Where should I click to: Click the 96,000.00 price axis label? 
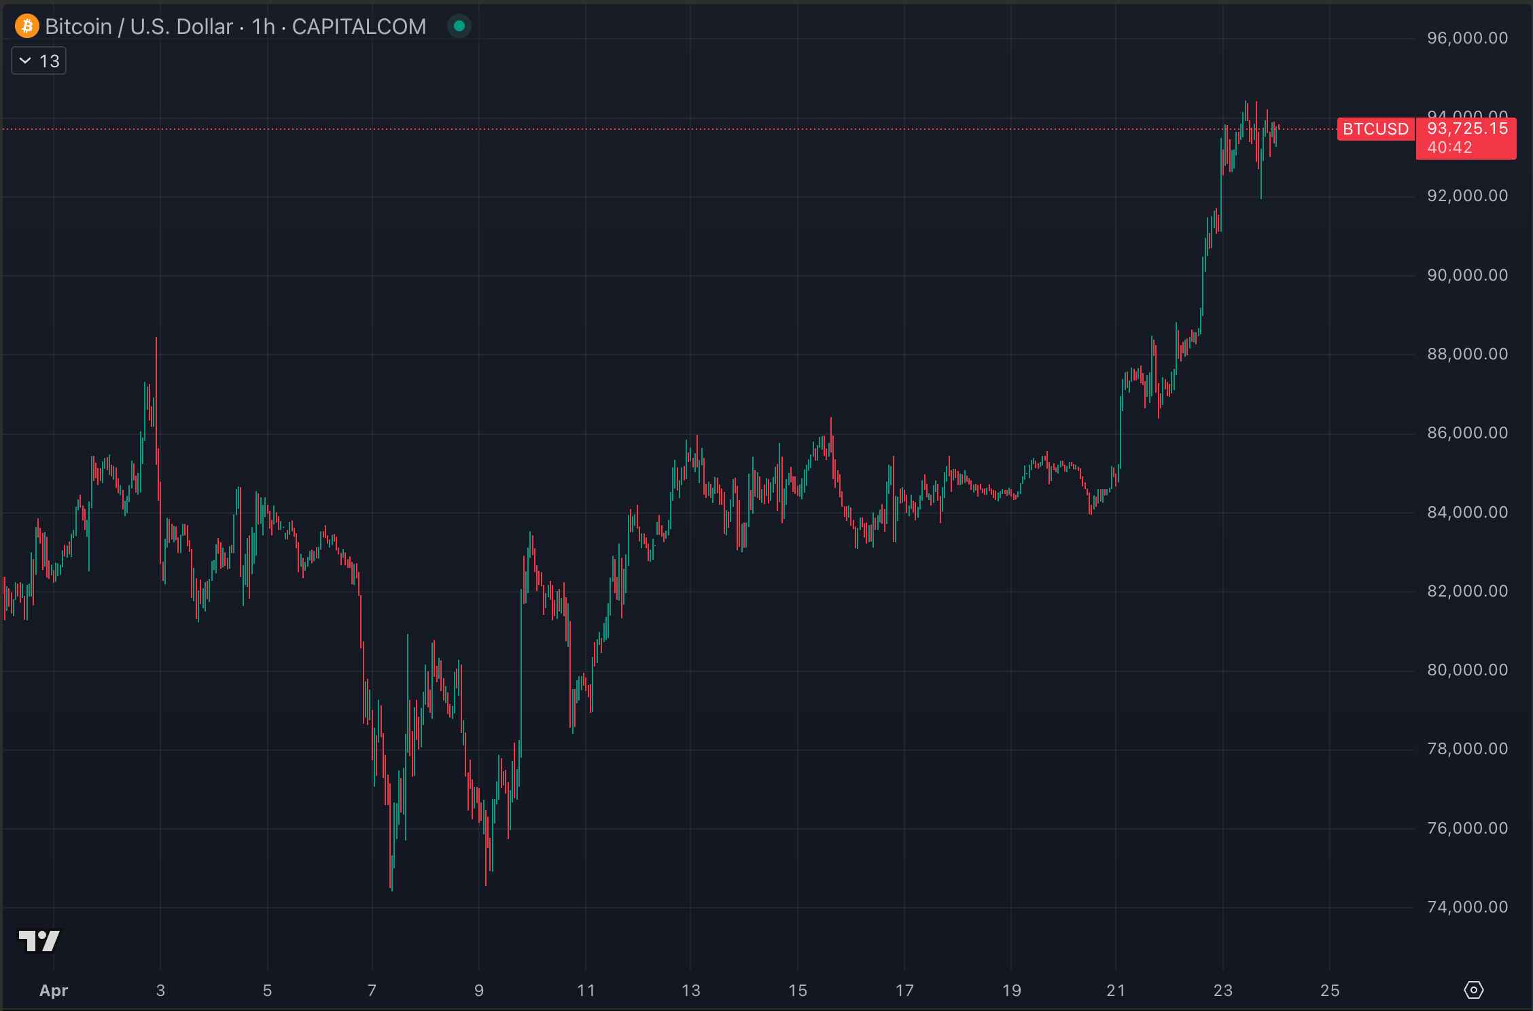pos(1467,38)
